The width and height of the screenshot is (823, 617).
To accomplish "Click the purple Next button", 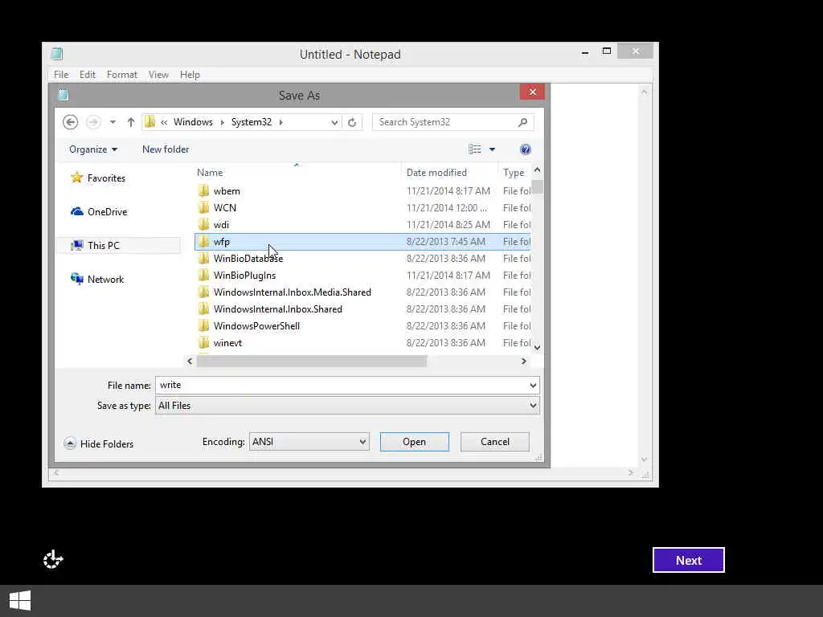I will click(x=688, y=560).
